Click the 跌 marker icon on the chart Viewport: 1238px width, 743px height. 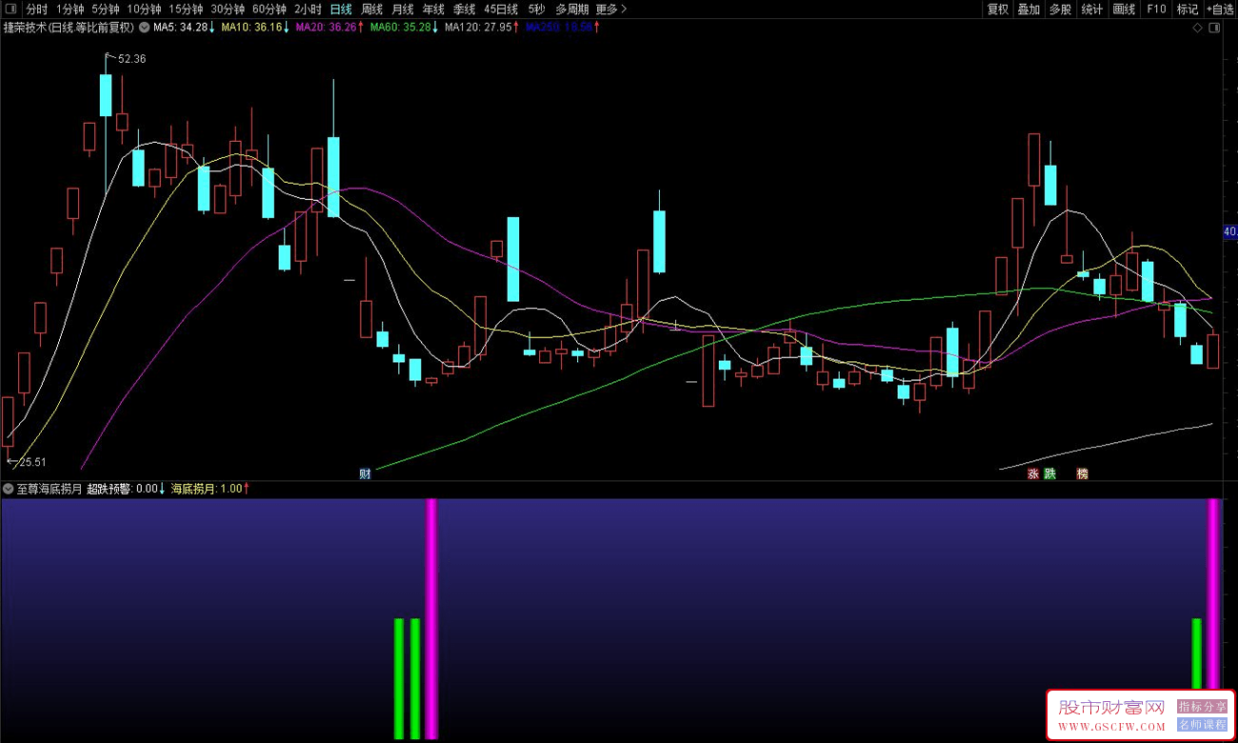[x=1049, y=473]
